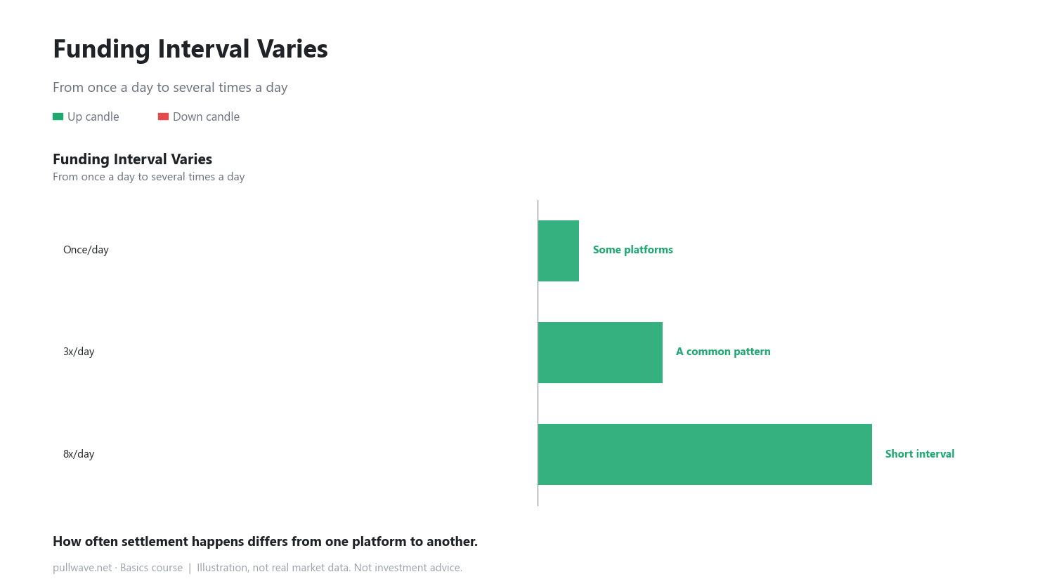Screen dimensions: 1054x586
Task: Click the A common pattern annotation
Action: point(723,352)
